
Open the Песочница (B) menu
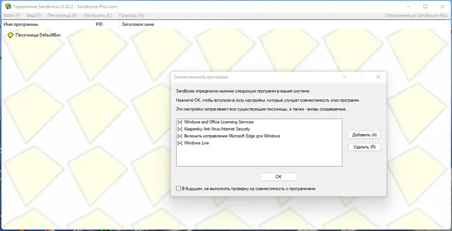pyautogui.click(x=62, y=16)
